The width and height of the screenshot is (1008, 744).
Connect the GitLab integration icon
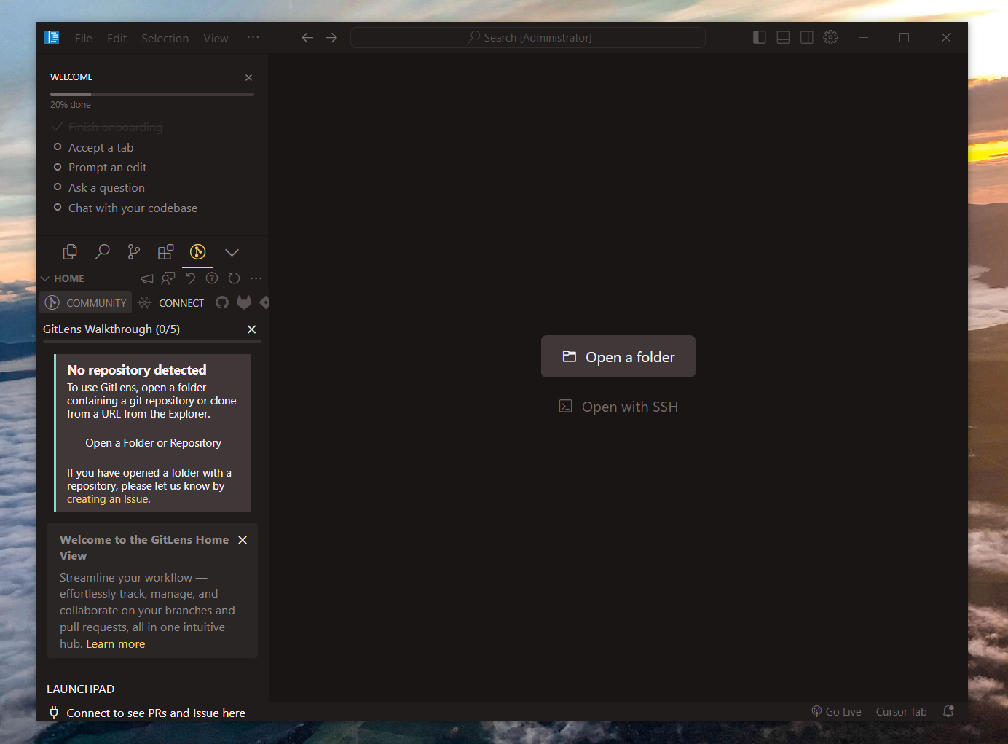(244, 302)
